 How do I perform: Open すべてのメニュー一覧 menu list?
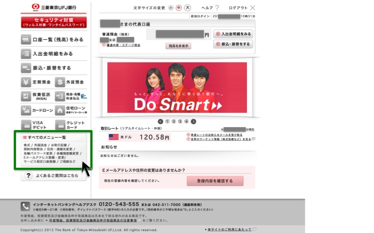pos(47,138)
